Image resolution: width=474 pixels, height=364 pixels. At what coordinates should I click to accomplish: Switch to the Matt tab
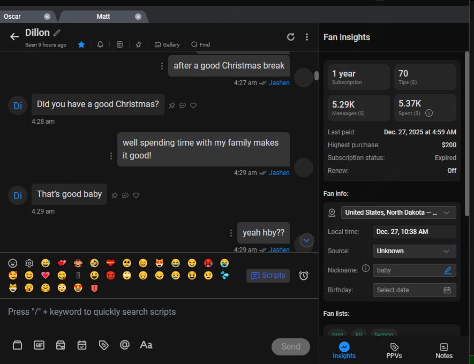pos(103,17)
